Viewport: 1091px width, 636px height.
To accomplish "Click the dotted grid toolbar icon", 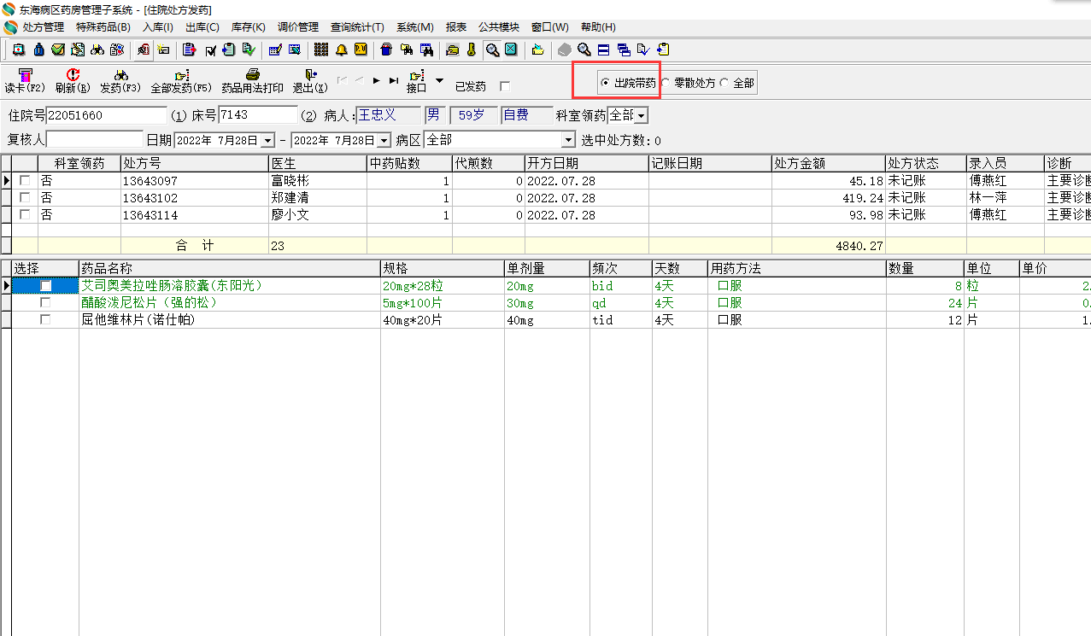I will click(321, 50).
